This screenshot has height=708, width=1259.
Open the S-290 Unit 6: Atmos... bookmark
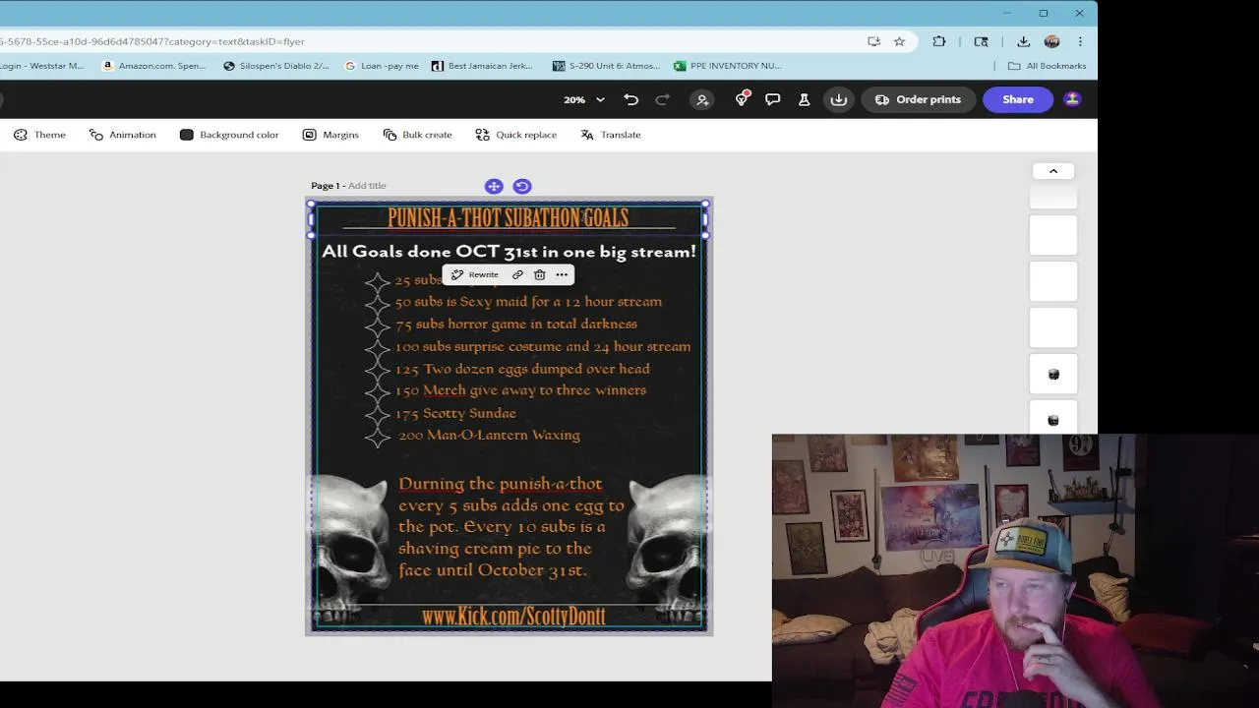point(606,66)
